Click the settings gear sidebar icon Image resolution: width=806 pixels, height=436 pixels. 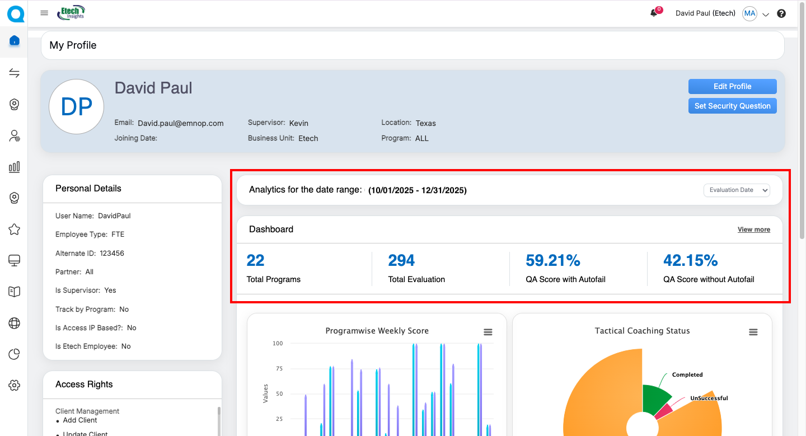point(15,385)
